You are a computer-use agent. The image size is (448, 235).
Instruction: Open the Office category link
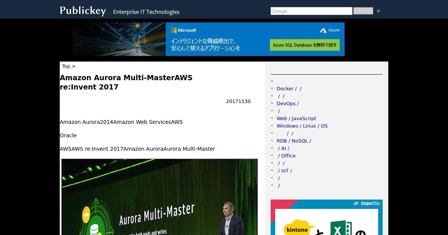286,156
